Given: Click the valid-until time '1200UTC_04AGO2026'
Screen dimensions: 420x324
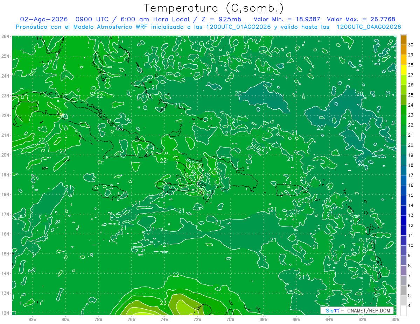Looking at the screenshot, I should pyautogui.click(x=369, y=27).
